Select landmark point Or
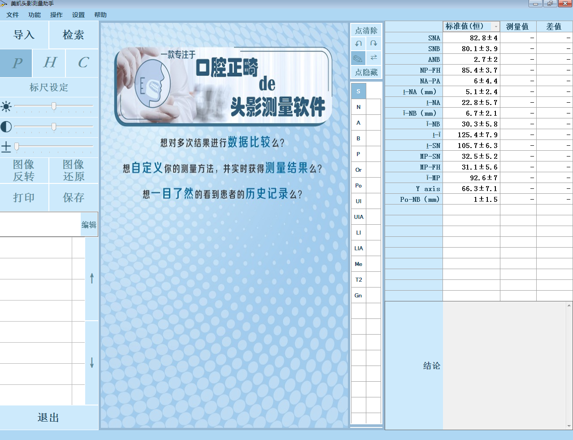The width and height of the screenshot is (573, 440). [358, 170]
